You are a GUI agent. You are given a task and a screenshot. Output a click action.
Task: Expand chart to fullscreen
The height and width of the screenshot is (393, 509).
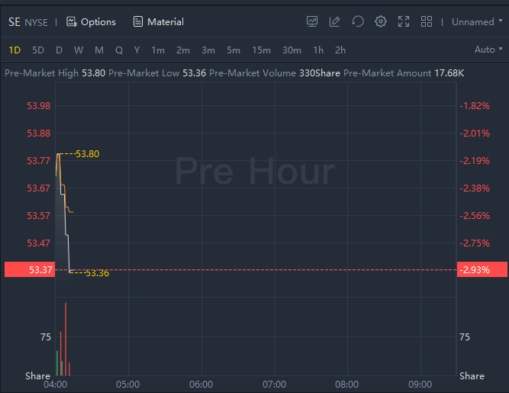[404, 21]
